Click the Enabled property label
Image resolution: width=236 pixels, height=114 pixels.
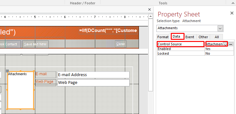[x=164, y=49]
